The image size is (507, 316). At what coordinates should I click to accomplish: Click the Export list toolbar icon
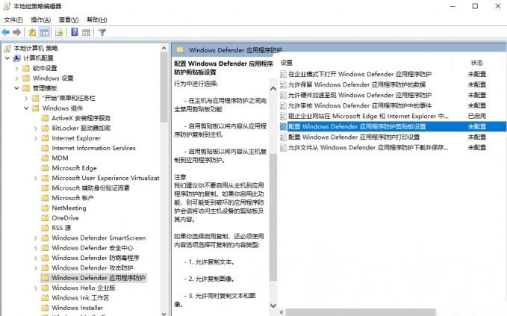tap(59, 32)
